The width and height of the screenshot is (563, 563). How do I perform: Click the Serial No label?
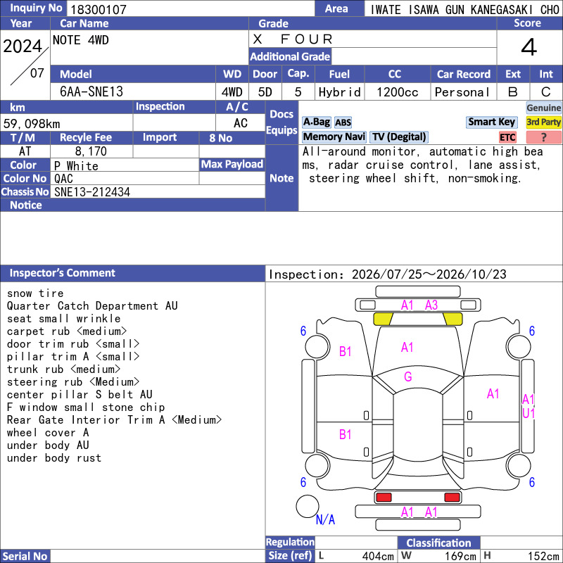coord(25,556)
